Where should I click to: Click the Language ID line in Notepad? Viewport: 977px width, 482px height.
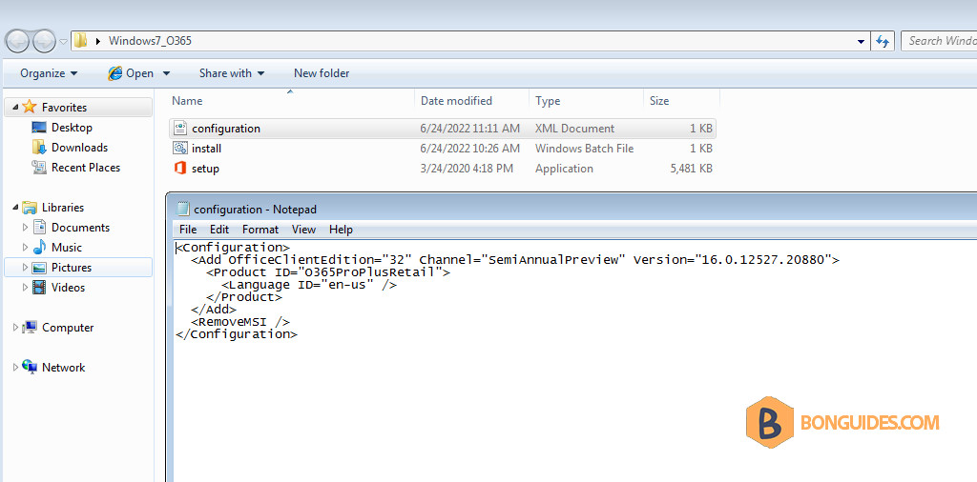(309, 285)
